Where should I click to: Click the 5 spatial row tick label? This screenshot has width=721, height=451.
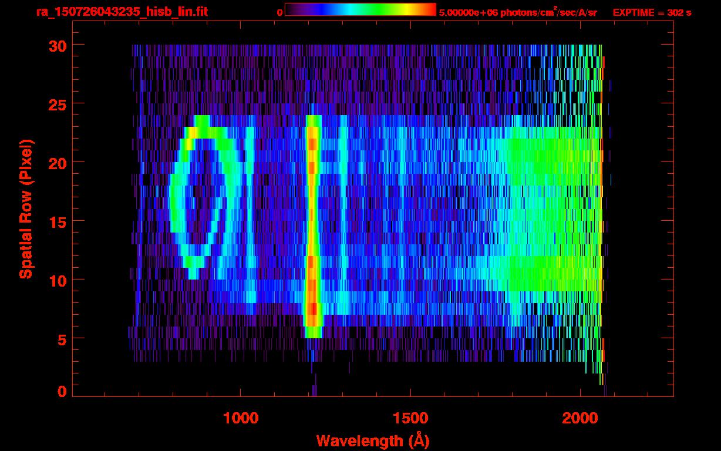[62, 338]
